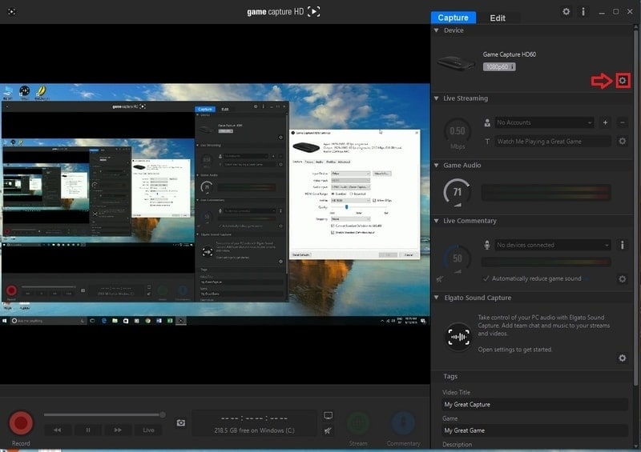Take a snapshot with the camera icon
This screenshot has height=452, width=641.
click(181, 423)
